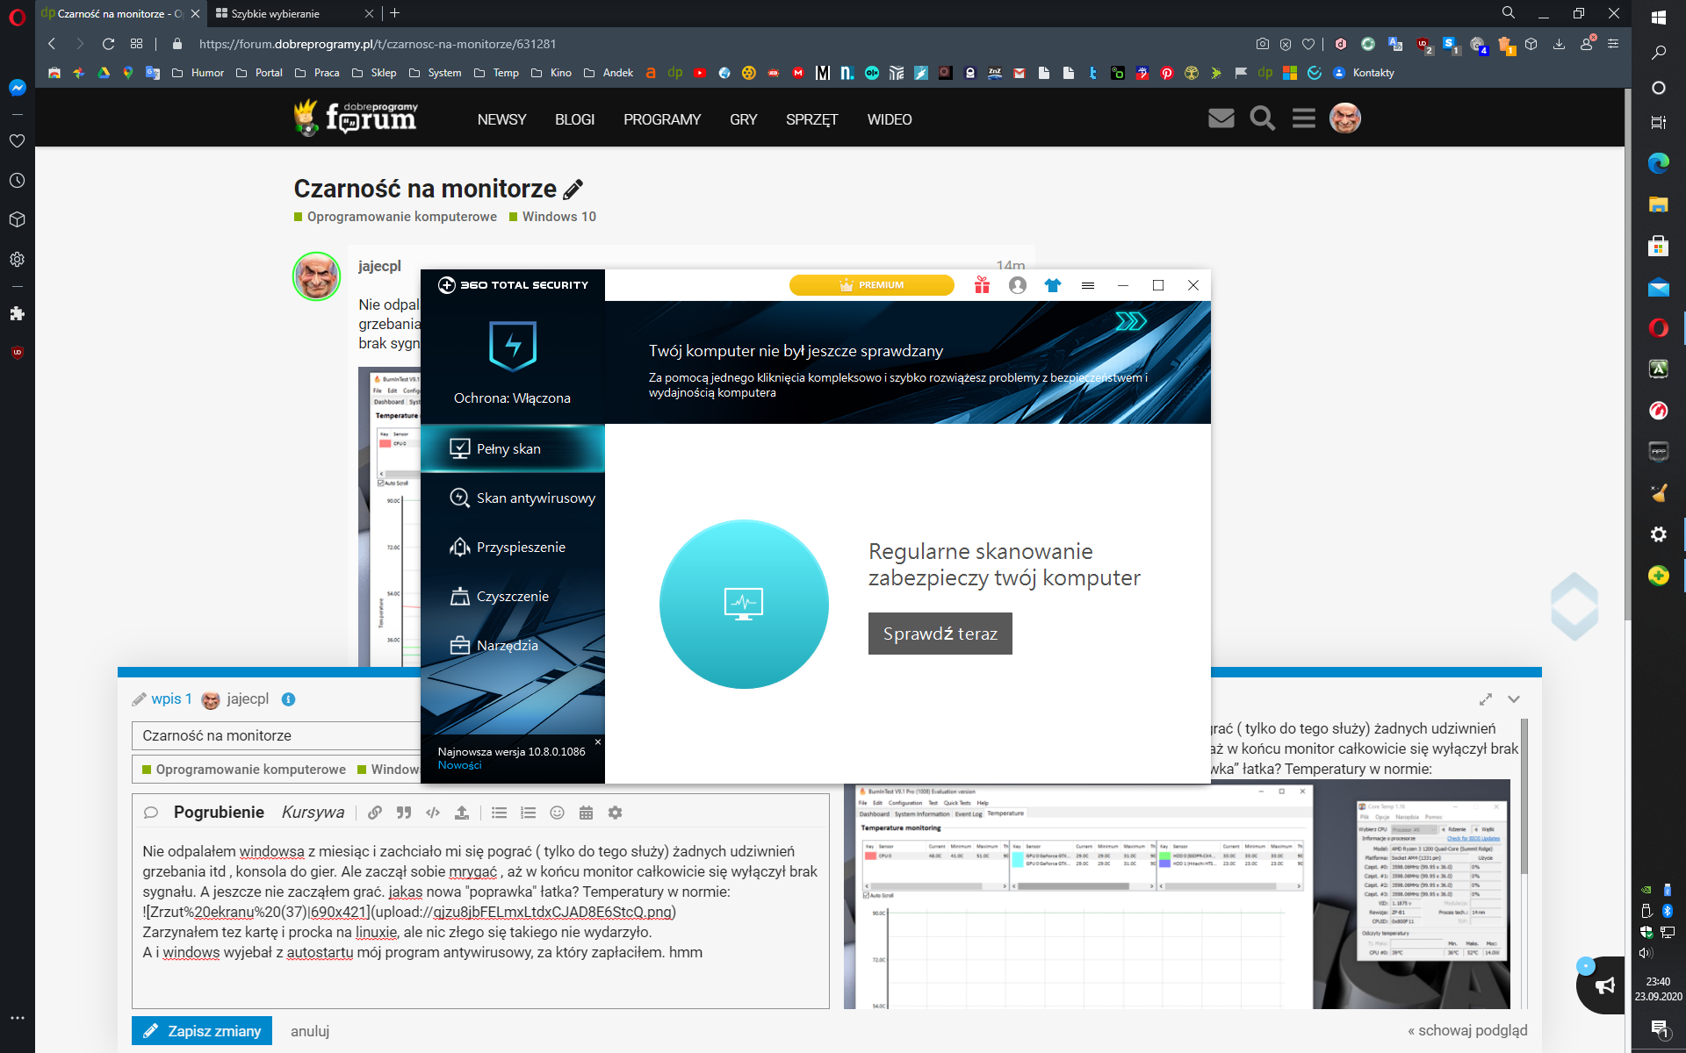Viewport: 1686px width, 1053px height.
Task: Open Kino bookmarks folder
Action: coord(552,73)
